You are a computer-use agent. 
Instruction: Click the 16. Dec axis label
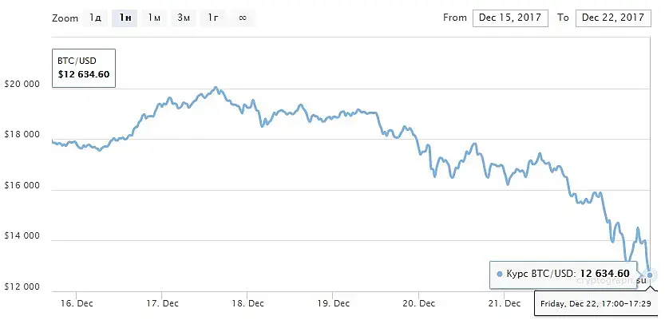[x=77, y=303]
